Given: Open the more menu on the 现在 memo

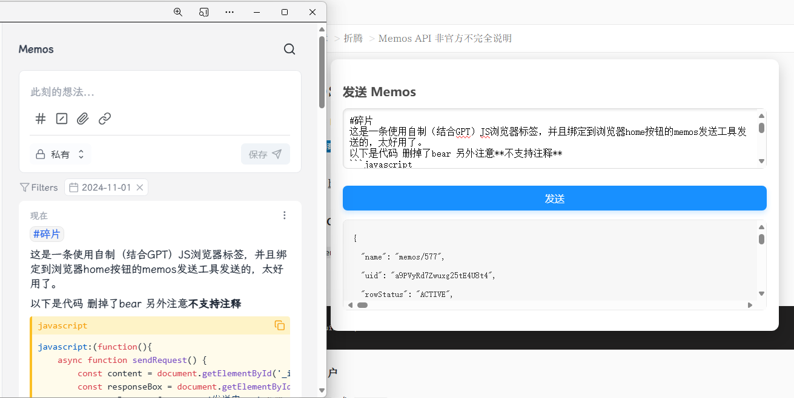Looking at the screenshot, I should click(285, 215).
